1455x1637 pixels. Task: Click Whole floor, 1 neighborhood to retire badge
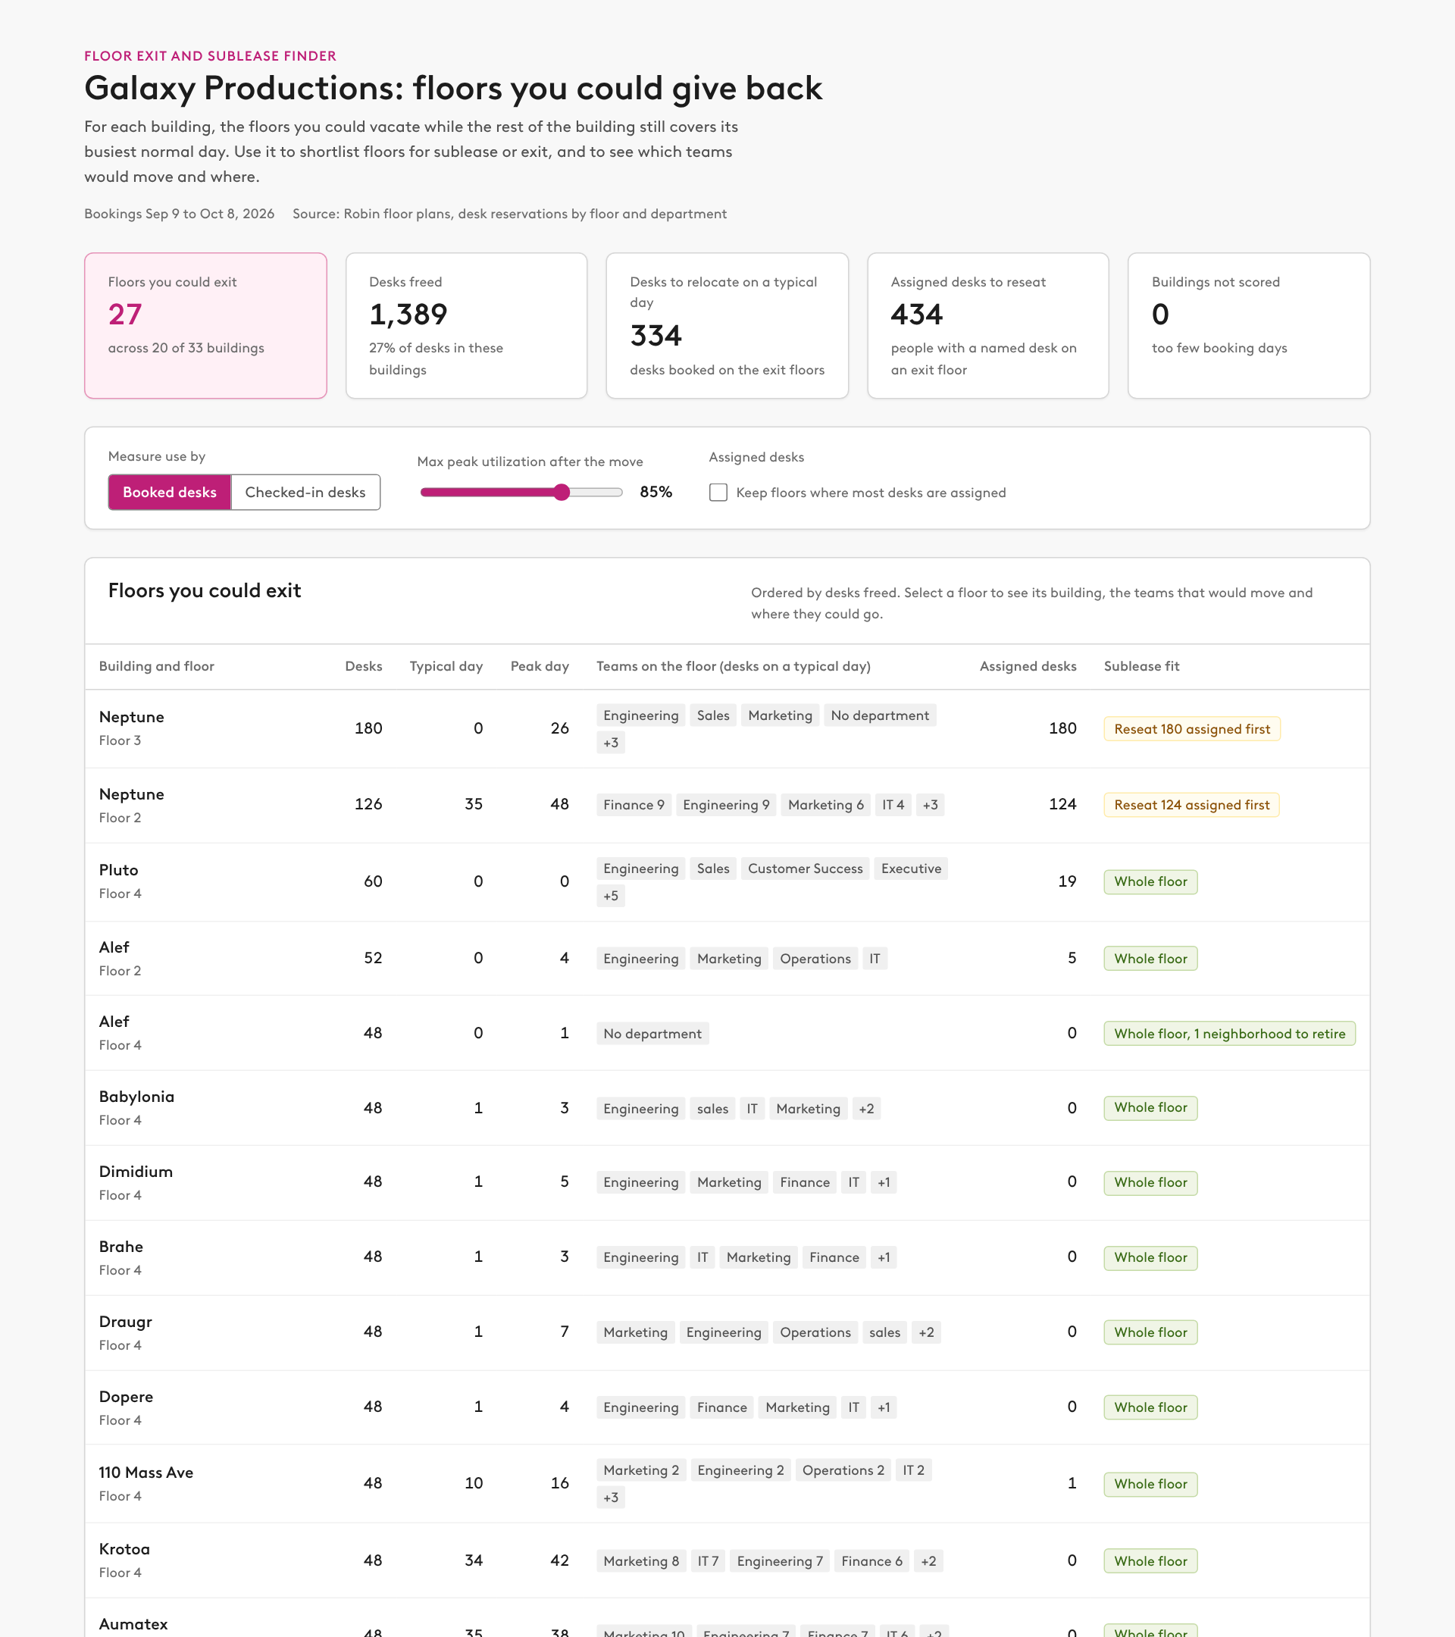point(1229,1033)
